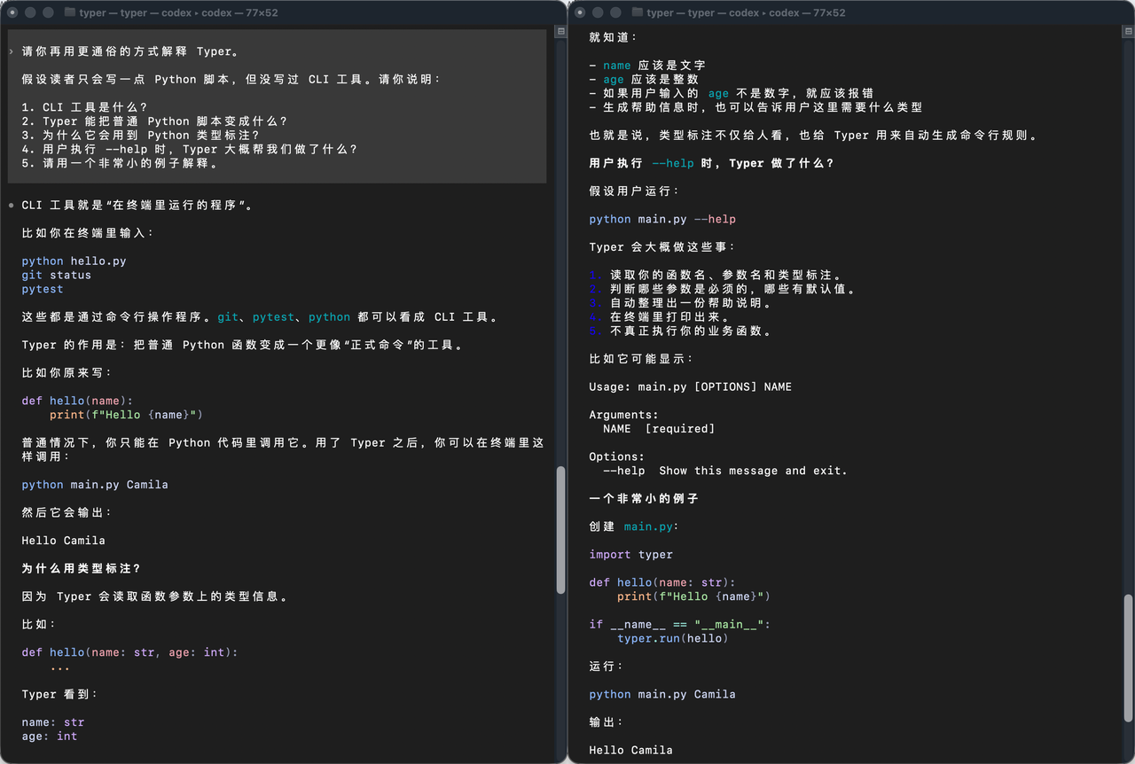The image size is (1135, 764).
Task: Click the "Options:" line
Action: coord(617,457)
